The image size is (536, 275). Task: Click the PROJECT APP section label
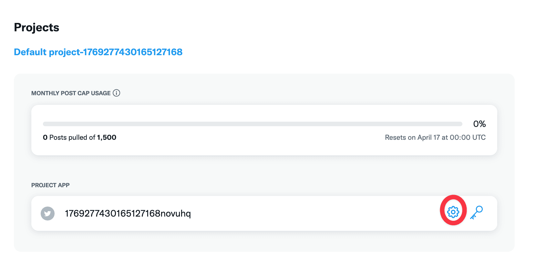50,185
